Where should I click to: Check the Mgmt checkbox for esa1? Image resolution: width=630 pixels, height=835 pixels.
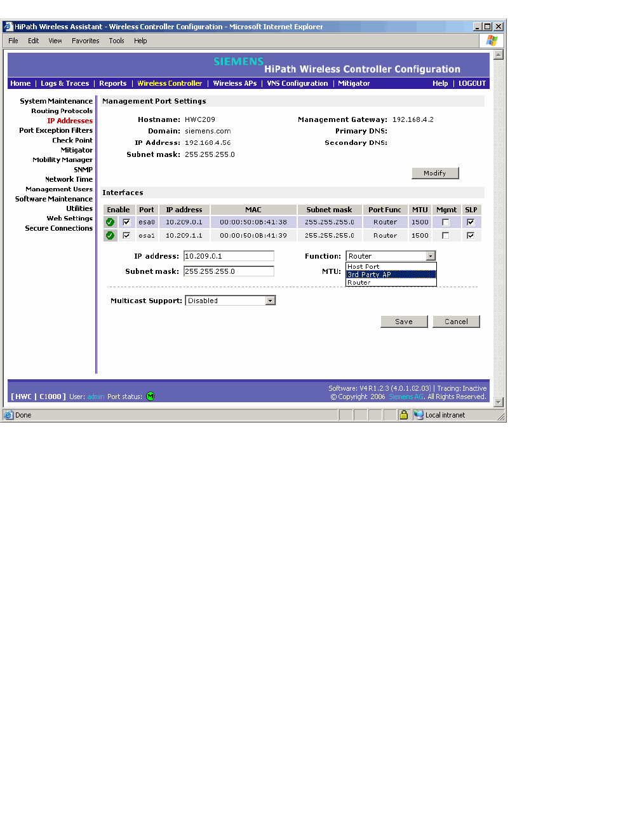446,236
